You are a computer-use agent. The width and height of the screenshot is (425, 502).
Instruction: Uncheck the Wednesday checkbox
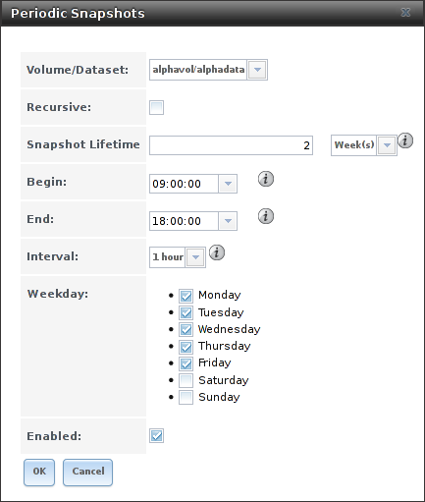coord(186,329)
